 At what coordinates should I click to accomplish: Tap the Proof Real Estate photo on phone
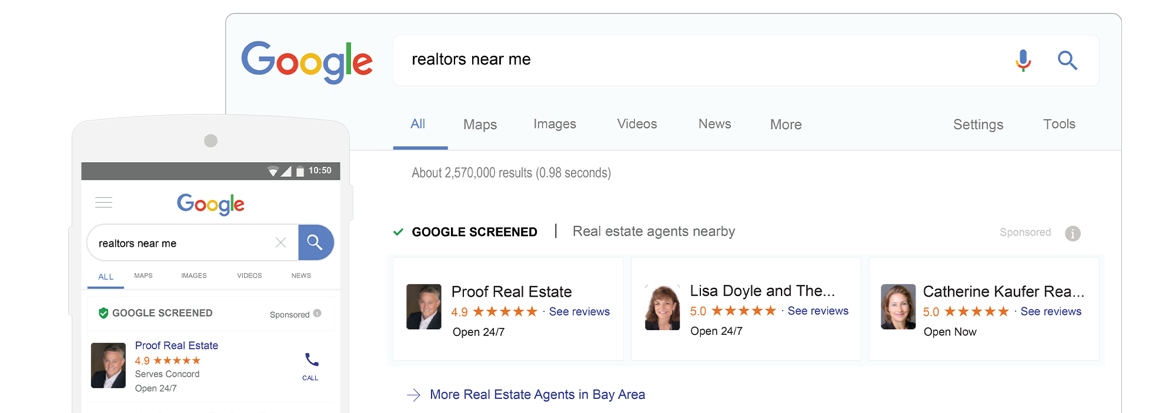point(108,365)
